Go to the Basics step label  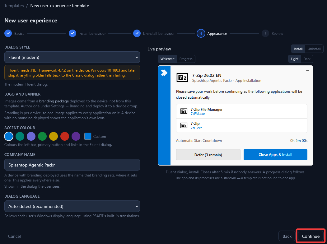[19, 34]
